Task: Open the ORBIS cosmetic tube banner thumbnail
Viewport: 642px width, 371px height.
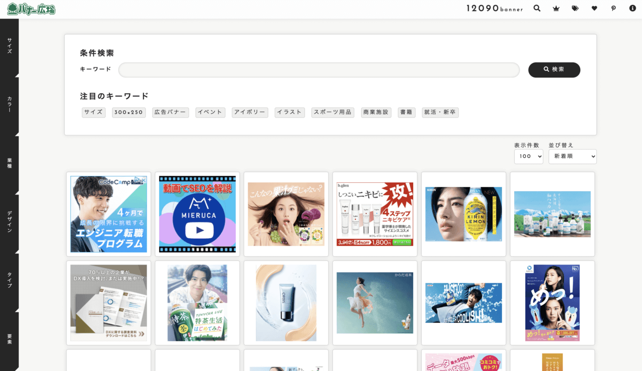Action: point(286,303)
